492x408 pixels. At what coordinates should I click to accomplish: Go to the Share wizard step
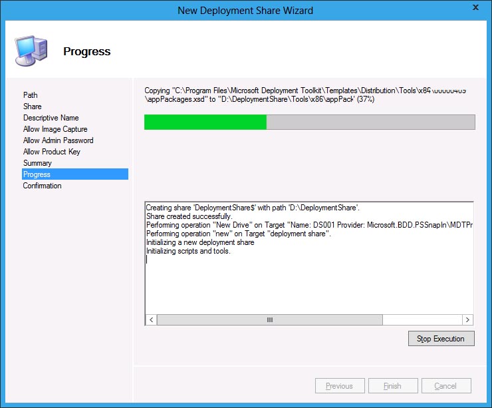click(33, 106)
